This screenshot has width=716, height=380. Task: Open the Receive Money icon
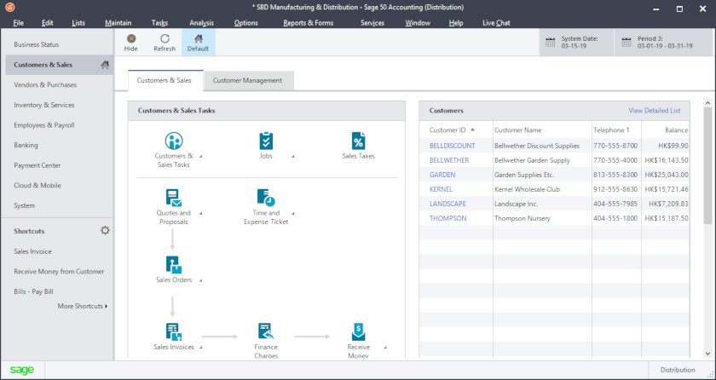click(359, 332)
